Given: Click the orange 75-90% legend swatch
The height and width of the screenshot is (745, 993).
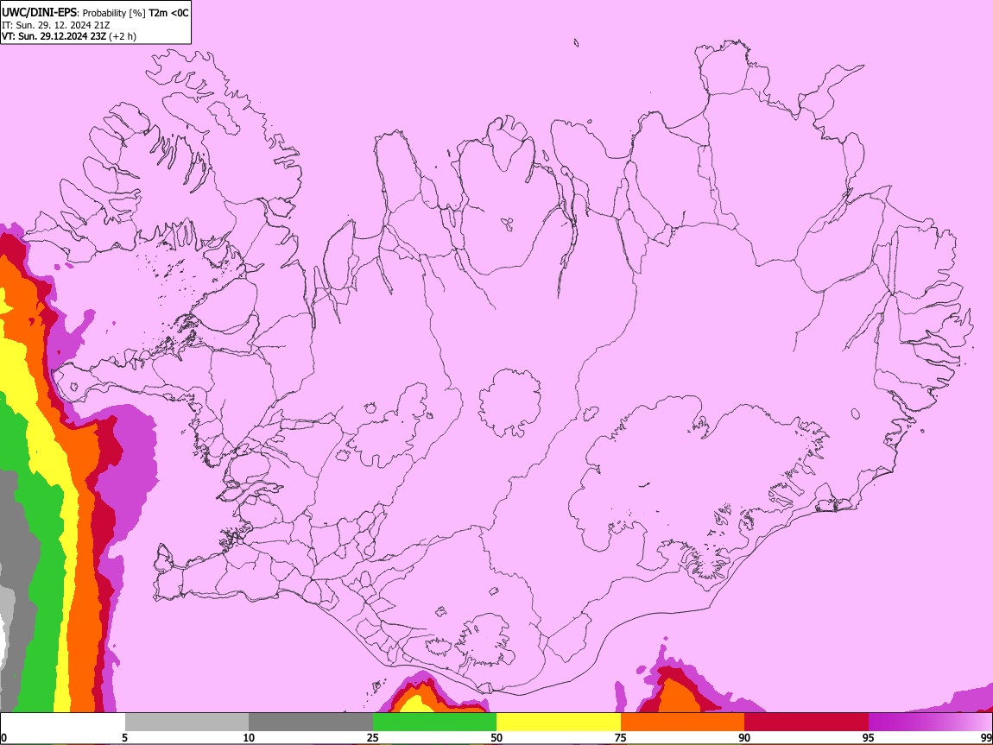Looking at the screenshot, I should 683,723.
